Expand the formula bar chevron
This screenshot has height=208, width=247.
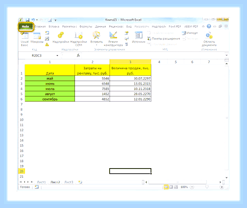pos(226,55)
